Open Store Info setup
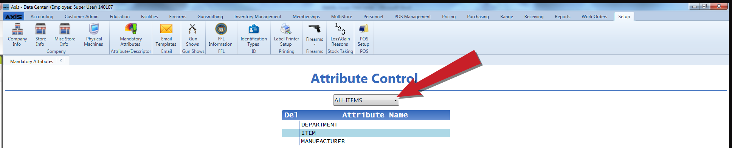The width and height of the screenshot is (732, 148). point(40,35)
